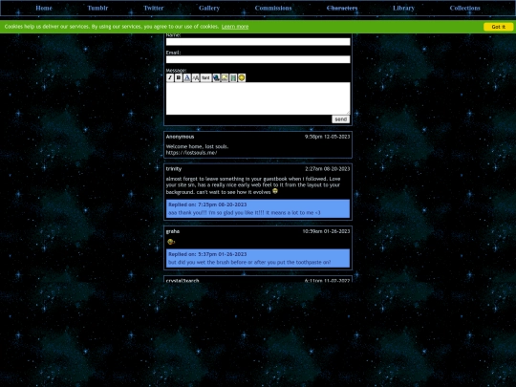Select the author name 'Anonymous'
Viewport: 516px width, 387px height.
coord(180,137)
